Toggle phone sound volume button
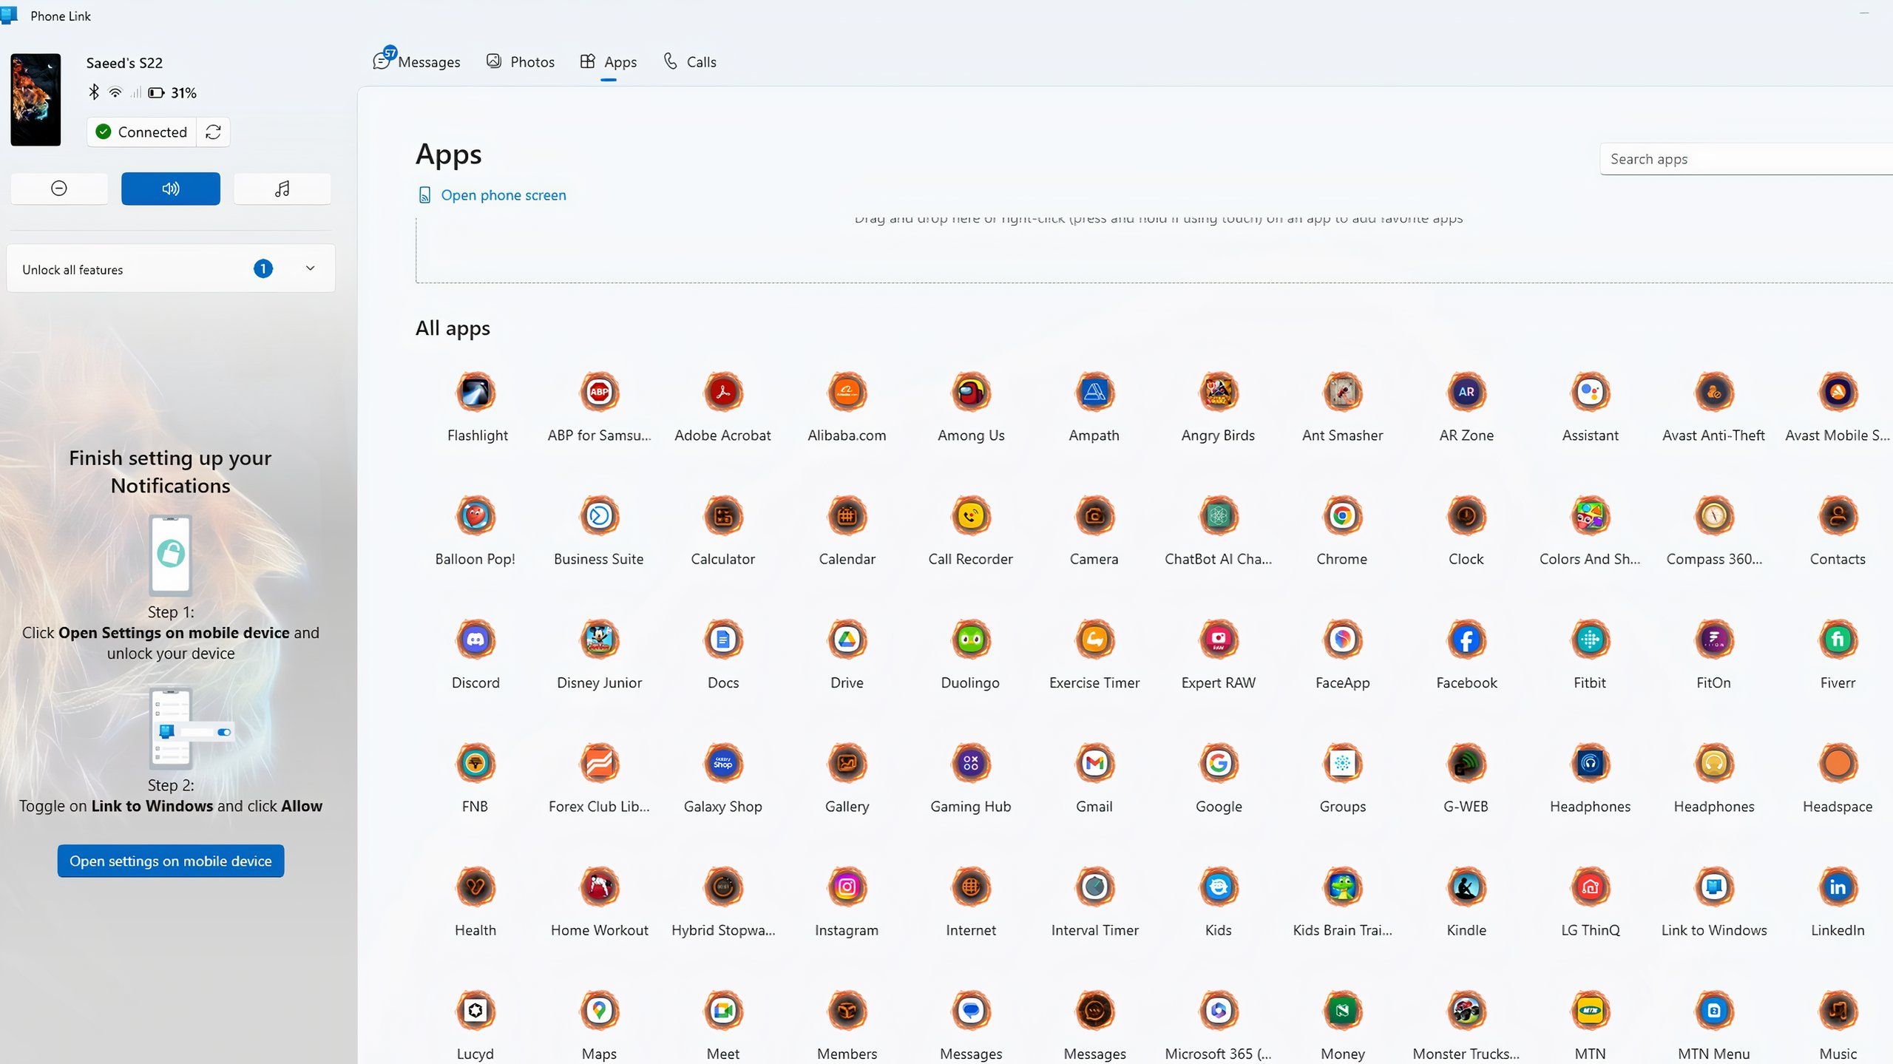Viewport: 1893px width, 1064px height. click(x=171, y=189)
